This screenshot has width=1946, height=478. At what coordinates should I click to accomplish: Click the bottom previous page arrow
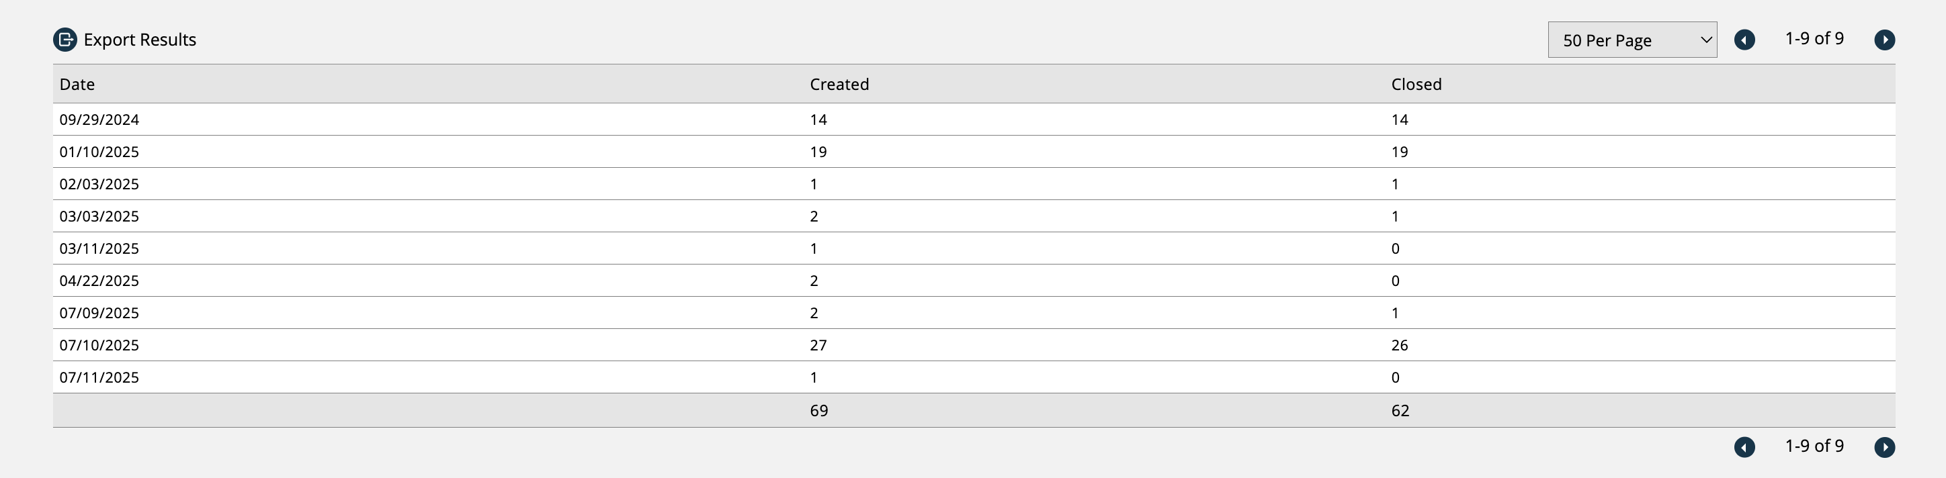pos(1745,447)
